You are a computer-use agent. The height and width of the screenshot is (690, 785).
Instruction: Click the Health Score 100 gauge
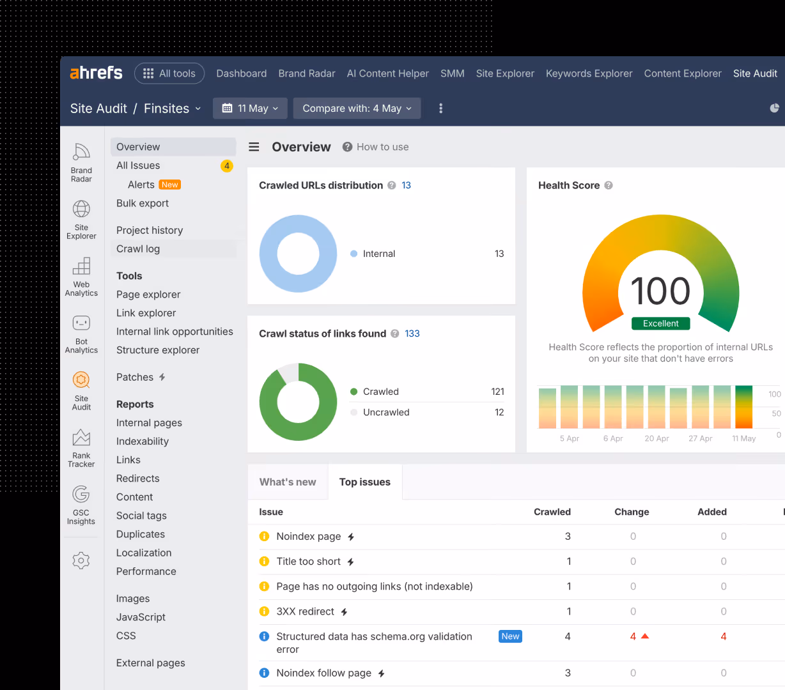[x=660, y=275]
